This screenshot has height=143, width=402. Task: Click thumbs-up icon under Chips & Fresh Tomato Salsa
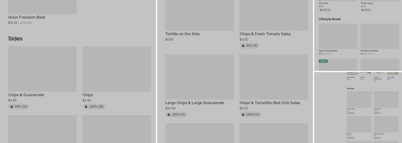click(x=243, y=46)
